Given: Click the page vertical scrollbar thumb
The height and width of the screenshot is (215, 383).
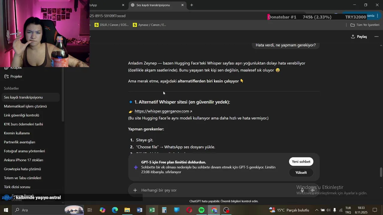Looking at the screenshot, I should click(381, 172).
